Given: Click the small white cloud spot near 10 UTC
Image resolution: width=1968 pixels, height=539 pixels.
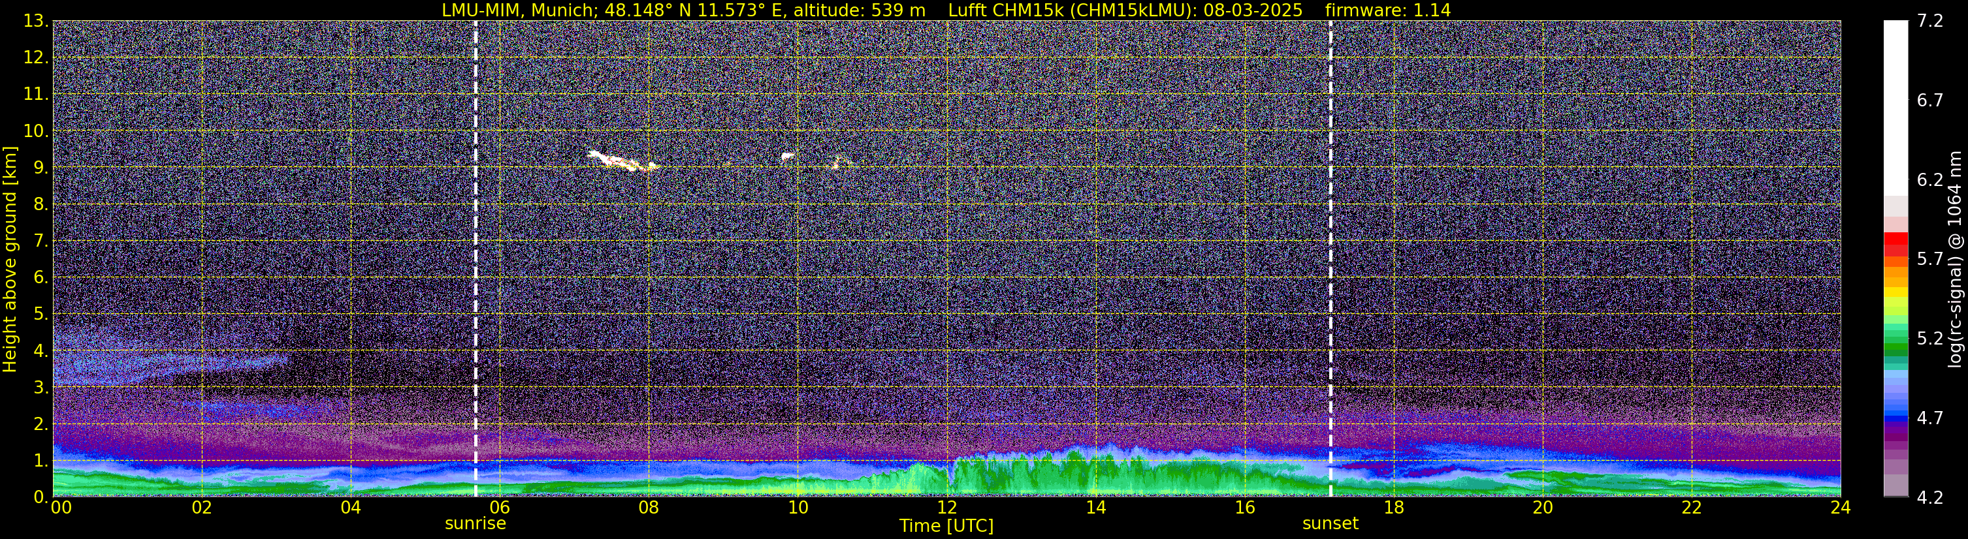Looking at the screenshot, I should [x=788, y=157].
